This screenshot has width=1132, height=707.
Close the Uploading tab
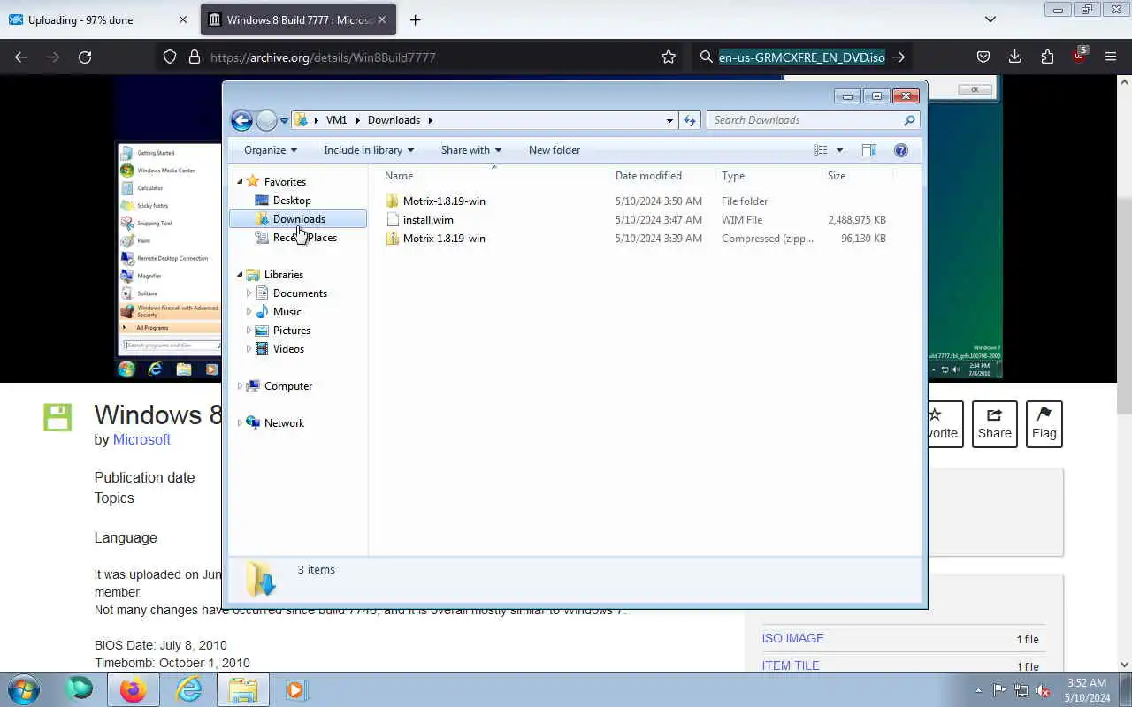click(x=183, y=19)
